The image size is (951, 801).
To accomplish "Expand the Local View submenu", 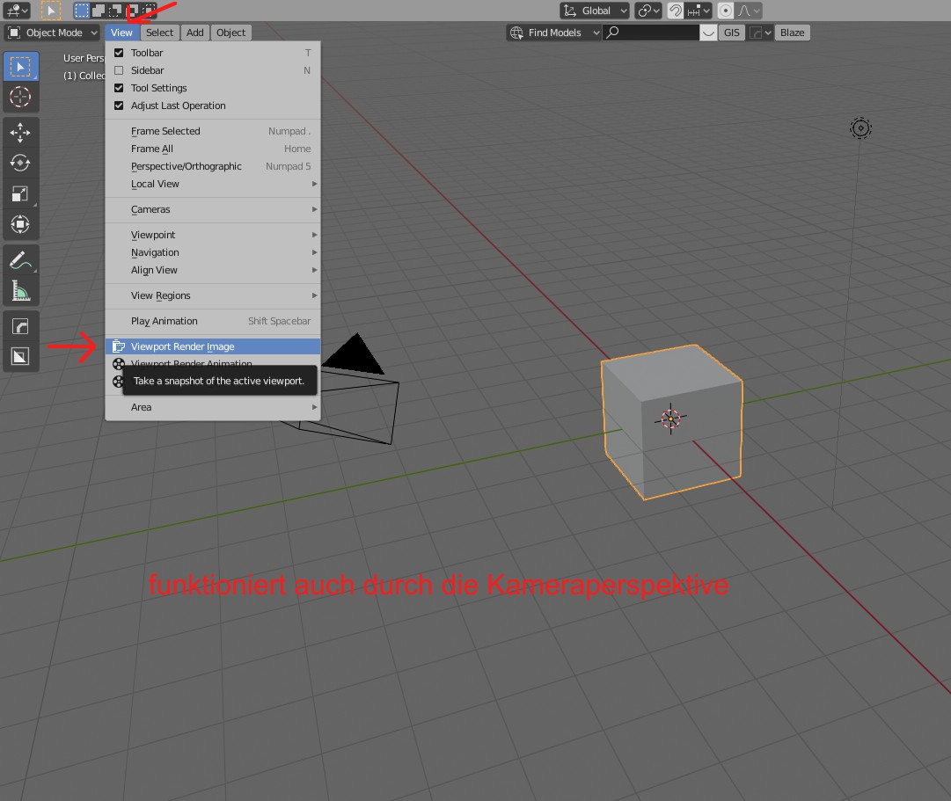I will click(213, 184).
